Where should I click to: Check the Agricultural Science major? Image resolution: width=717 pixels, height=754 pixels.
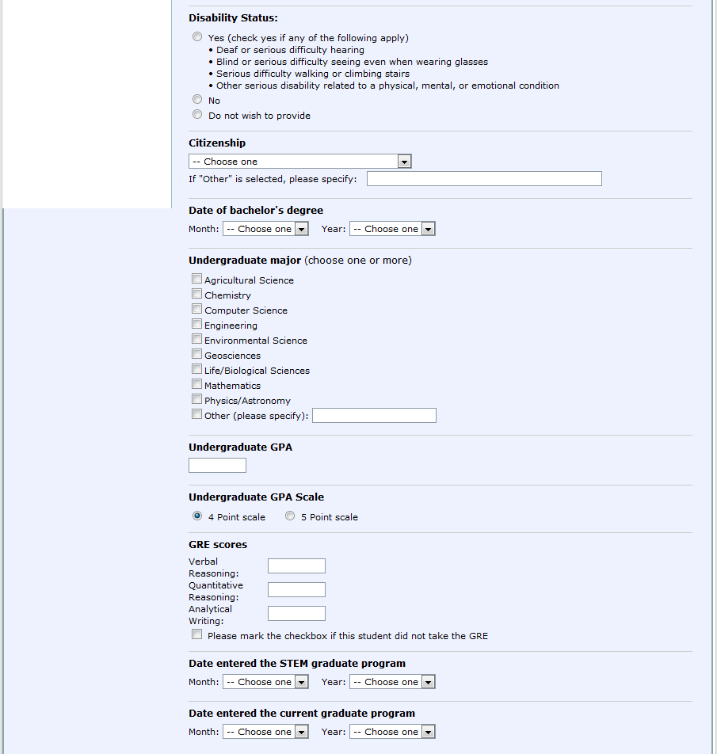coord(196,279)
